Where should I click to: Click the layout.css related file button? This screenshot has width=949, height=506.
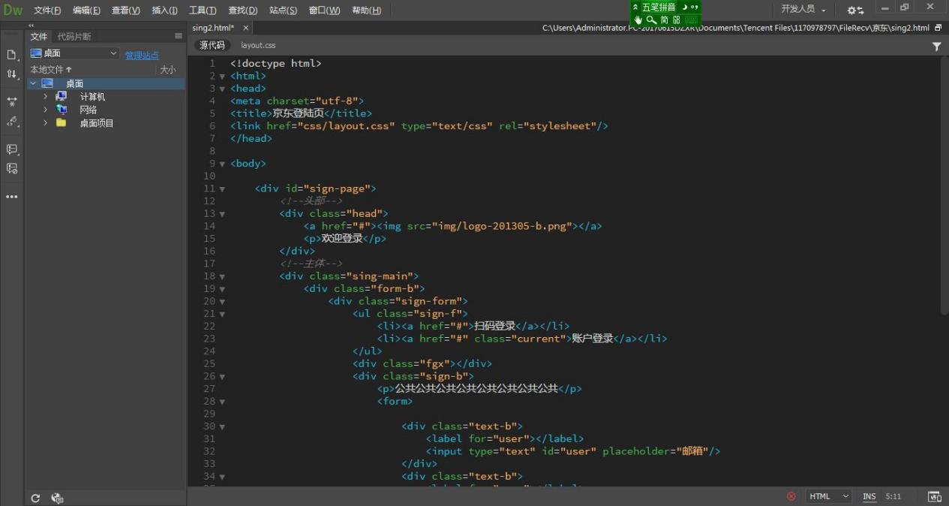tap(258, 46)
